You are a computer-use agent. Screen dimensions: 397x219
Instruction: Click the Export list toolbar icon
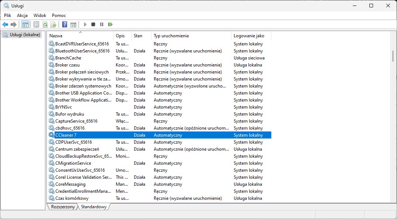coord(53,24)
